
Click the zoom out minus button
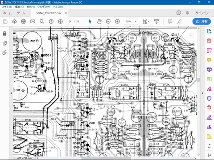click(x=108, y=21)
